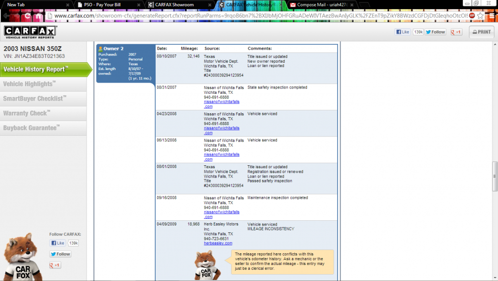Image resolution: width=498 pixels, height=281 pixels.
Task: Open Vehicle Highlights in the sidebar
Action: [x=43, y=84]
